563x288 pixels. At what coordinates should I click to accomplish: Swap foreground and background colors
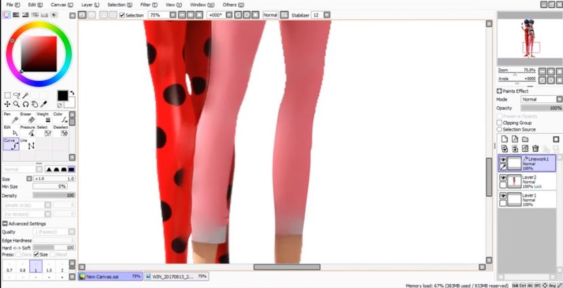click(72, 93)
